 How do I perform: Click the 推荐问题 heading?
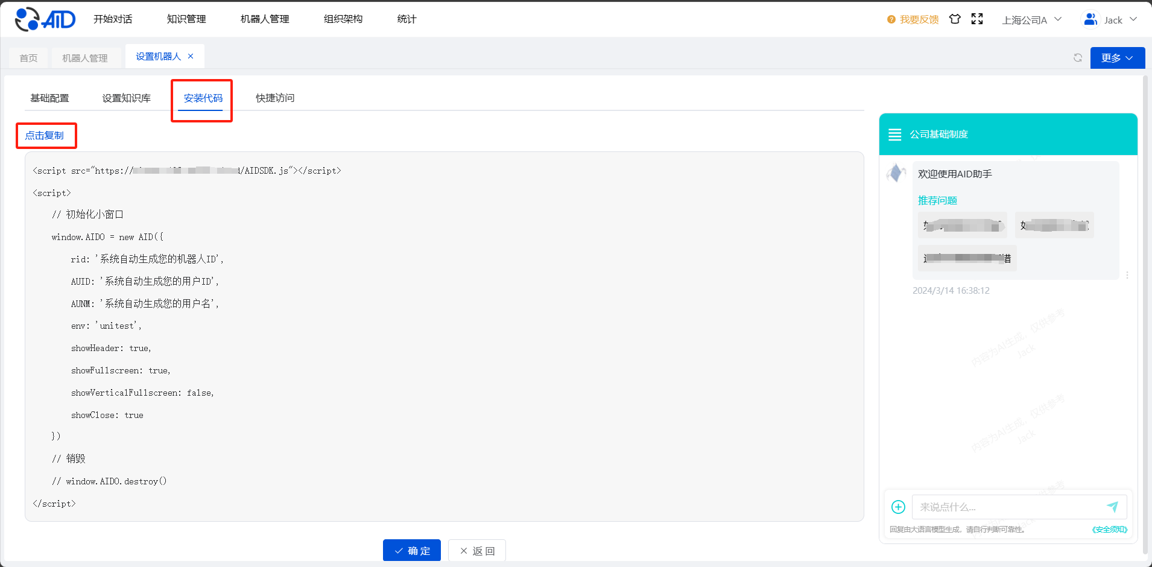[937, 200]
